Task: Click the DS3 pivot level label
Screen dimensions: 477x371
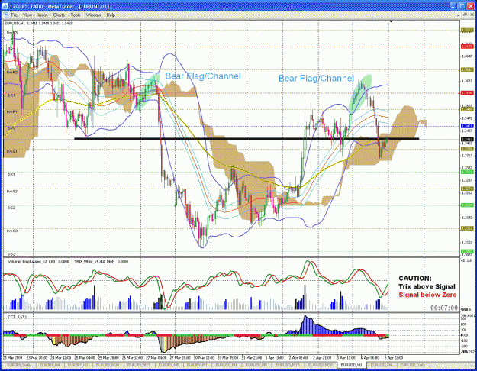Action: [x=11, y=254]
